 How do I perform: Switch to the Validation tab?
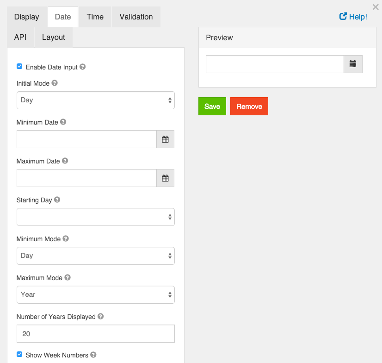click(x=136, y=17)
